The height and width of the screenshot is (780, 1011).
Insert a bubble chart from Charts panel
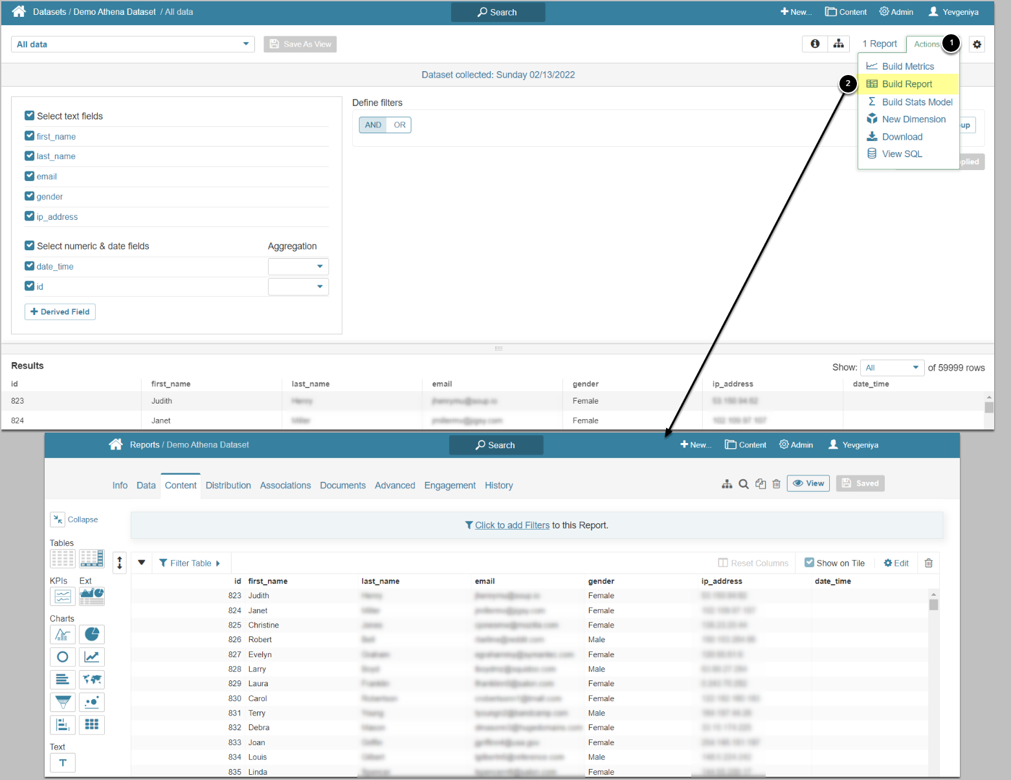pyautogui.click(x=92, y=702)
